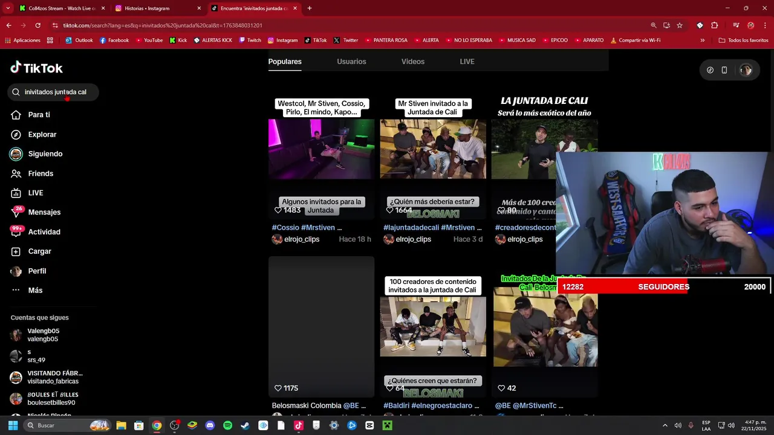Click the heart icon showing 42 likes
The image size is (774, 435).
point(501,388)
